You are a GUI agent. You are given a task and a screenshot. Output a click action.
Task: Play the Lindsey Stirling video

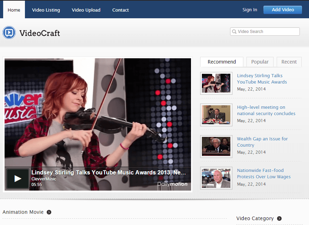click(x=18, y=179)
